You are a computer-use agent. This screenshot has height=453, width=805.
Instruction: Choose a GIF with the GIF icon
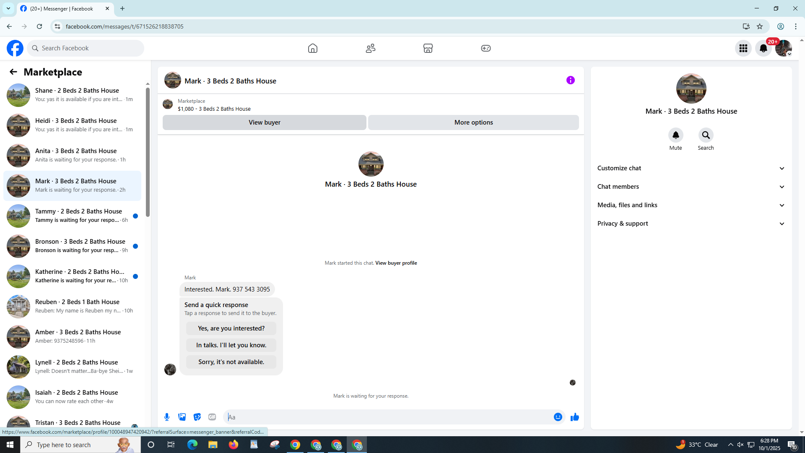pos(212,417)
